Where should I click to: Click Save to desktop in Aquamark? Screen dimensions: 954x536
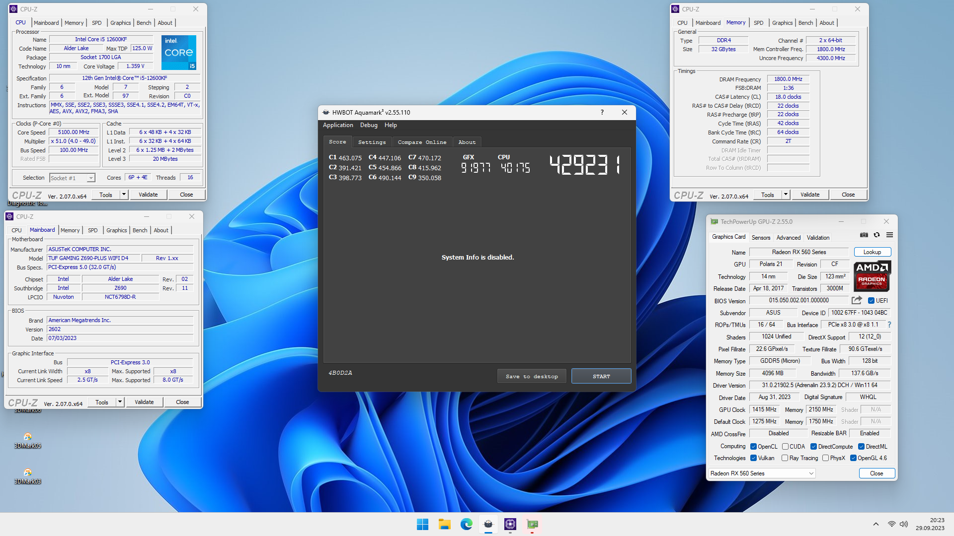click(x=532, y=376)
